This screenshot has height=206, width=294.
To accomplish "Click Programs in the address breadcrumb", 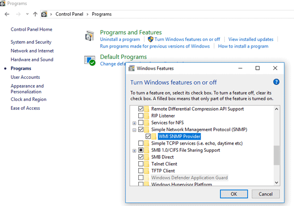I will tap(101, 14).
